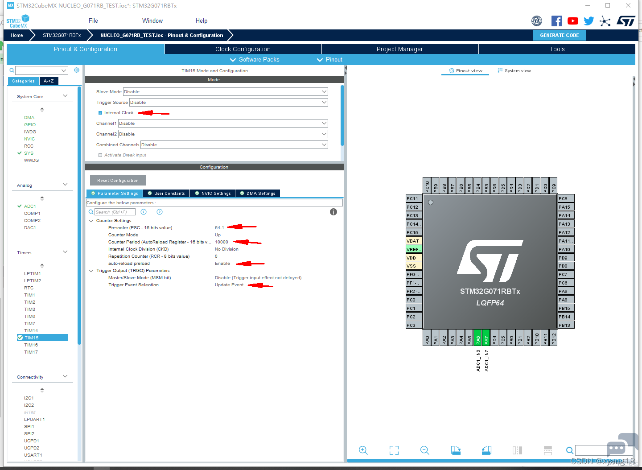Open the ST Facebook page icon
This screenshot has height=470, width=642.
tap(556, 21)
